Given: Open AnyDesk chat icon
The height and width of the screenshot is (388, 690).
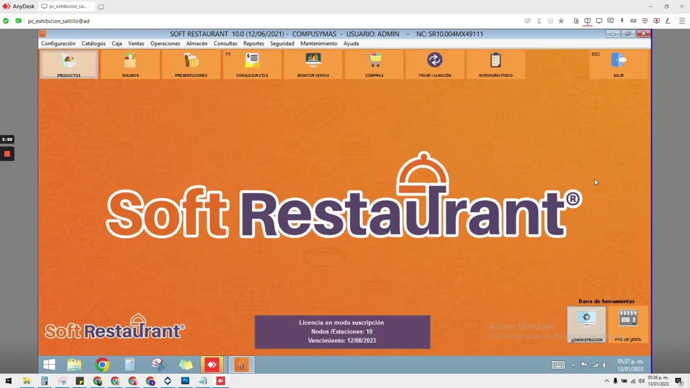Looking at the screenshot, I should pos(610,21).
